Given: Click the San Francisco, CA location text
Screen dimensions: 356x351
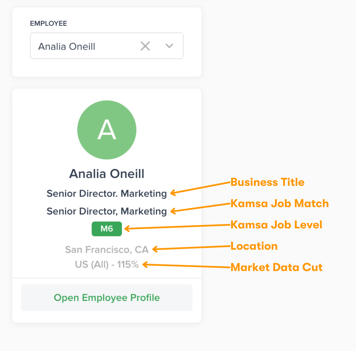Looking at the screenshot, I should coord(107,249).
